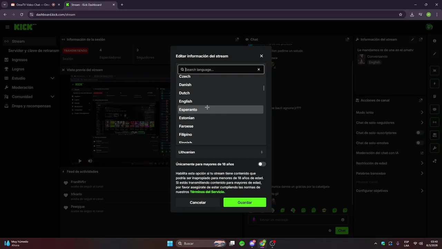This screenshot has width=442, height=249.
Task: Reload the dashboard page
Action: point(21,15)
